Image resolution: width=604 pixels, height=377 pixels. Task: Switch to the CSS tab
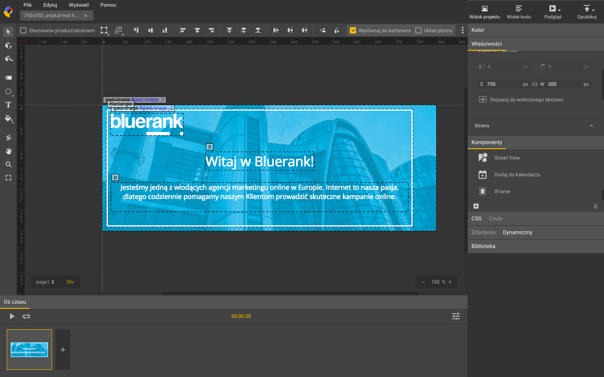(x=476, y=219)
